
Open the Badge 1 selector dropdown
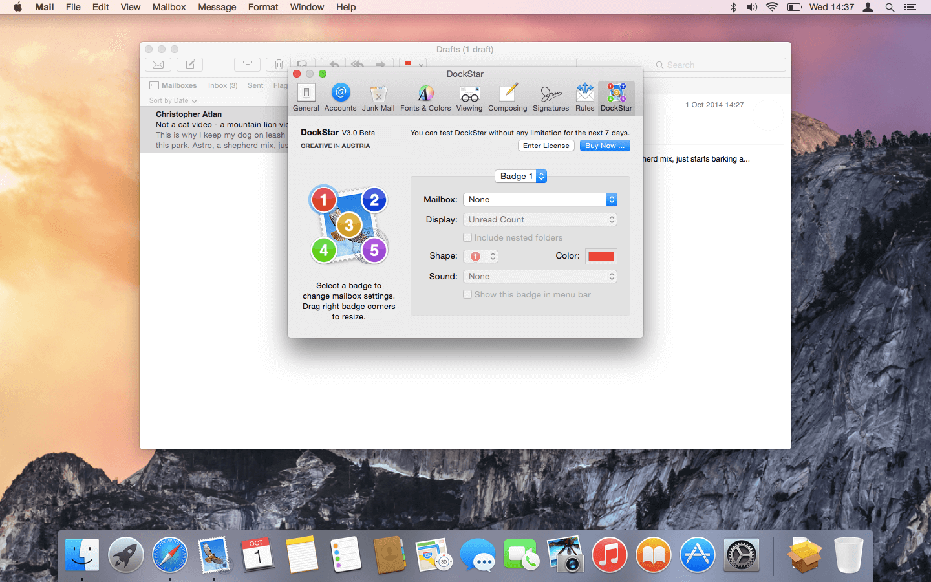tap(521, 176)
